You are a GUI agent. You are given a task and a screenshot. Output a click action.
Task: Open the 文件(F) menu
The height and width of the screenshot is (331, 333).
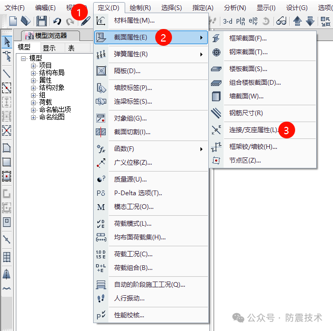(x=15, y=8)
